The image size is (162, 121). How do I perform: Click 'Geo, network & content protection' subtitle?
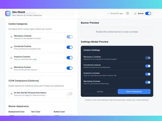coord(27,15)
